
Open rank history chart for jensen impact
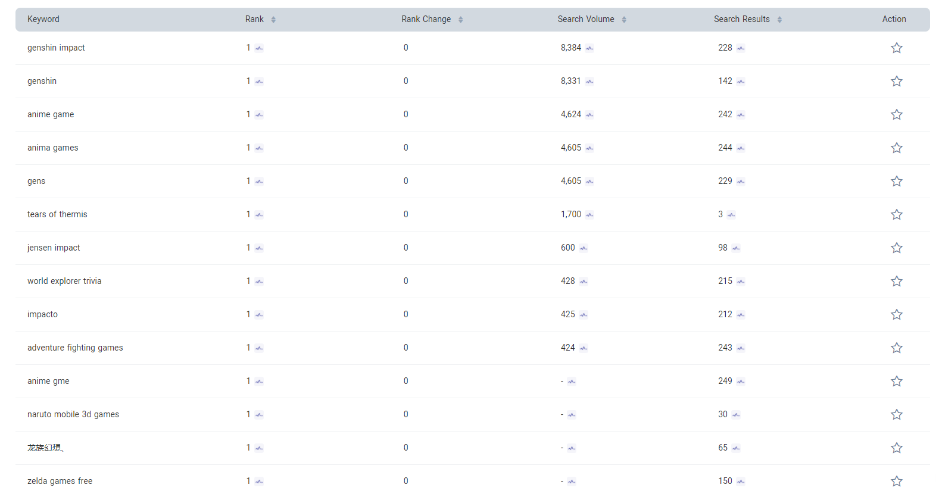coord(259,248)
